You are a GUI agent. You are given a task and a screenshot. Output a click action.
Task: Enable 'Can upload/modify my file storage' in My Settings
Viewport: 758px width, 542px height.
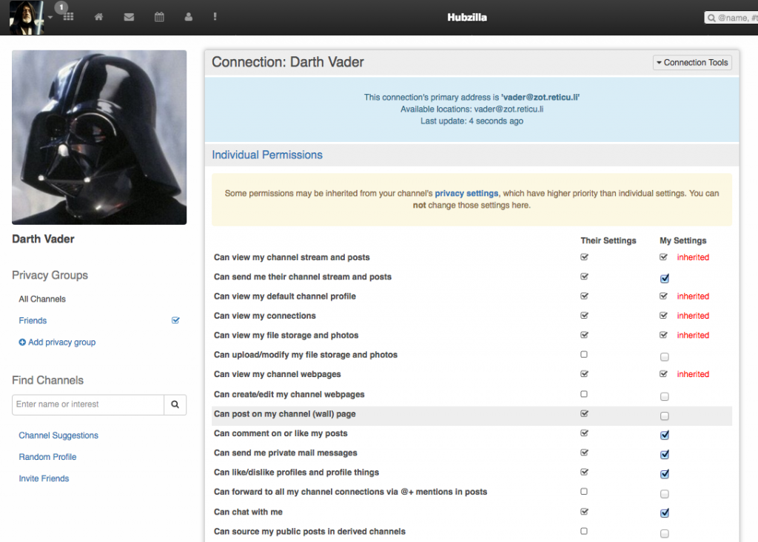click(x=665, y=356)
